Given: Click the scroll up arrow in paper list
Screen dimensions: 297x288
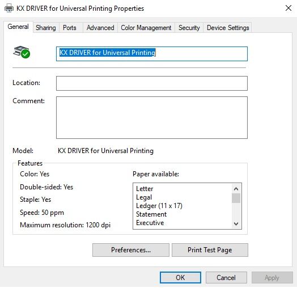Looking at the screenshot, I should 236,189.
